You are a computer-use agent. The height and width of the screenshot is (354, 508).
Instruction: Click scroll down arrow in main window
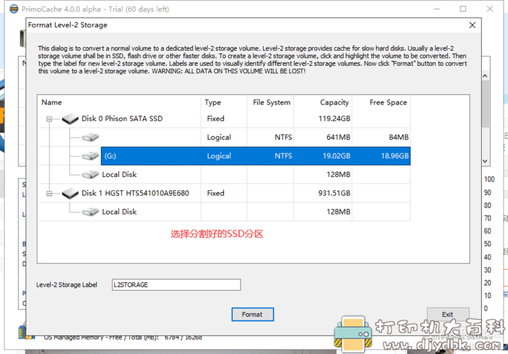point(485,161)
